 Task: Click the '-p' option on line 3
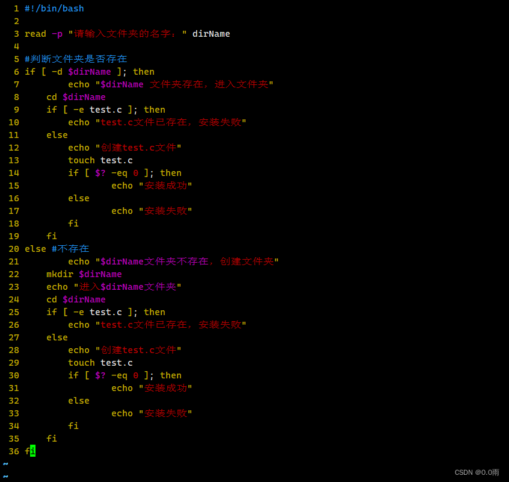pos(57,34)
